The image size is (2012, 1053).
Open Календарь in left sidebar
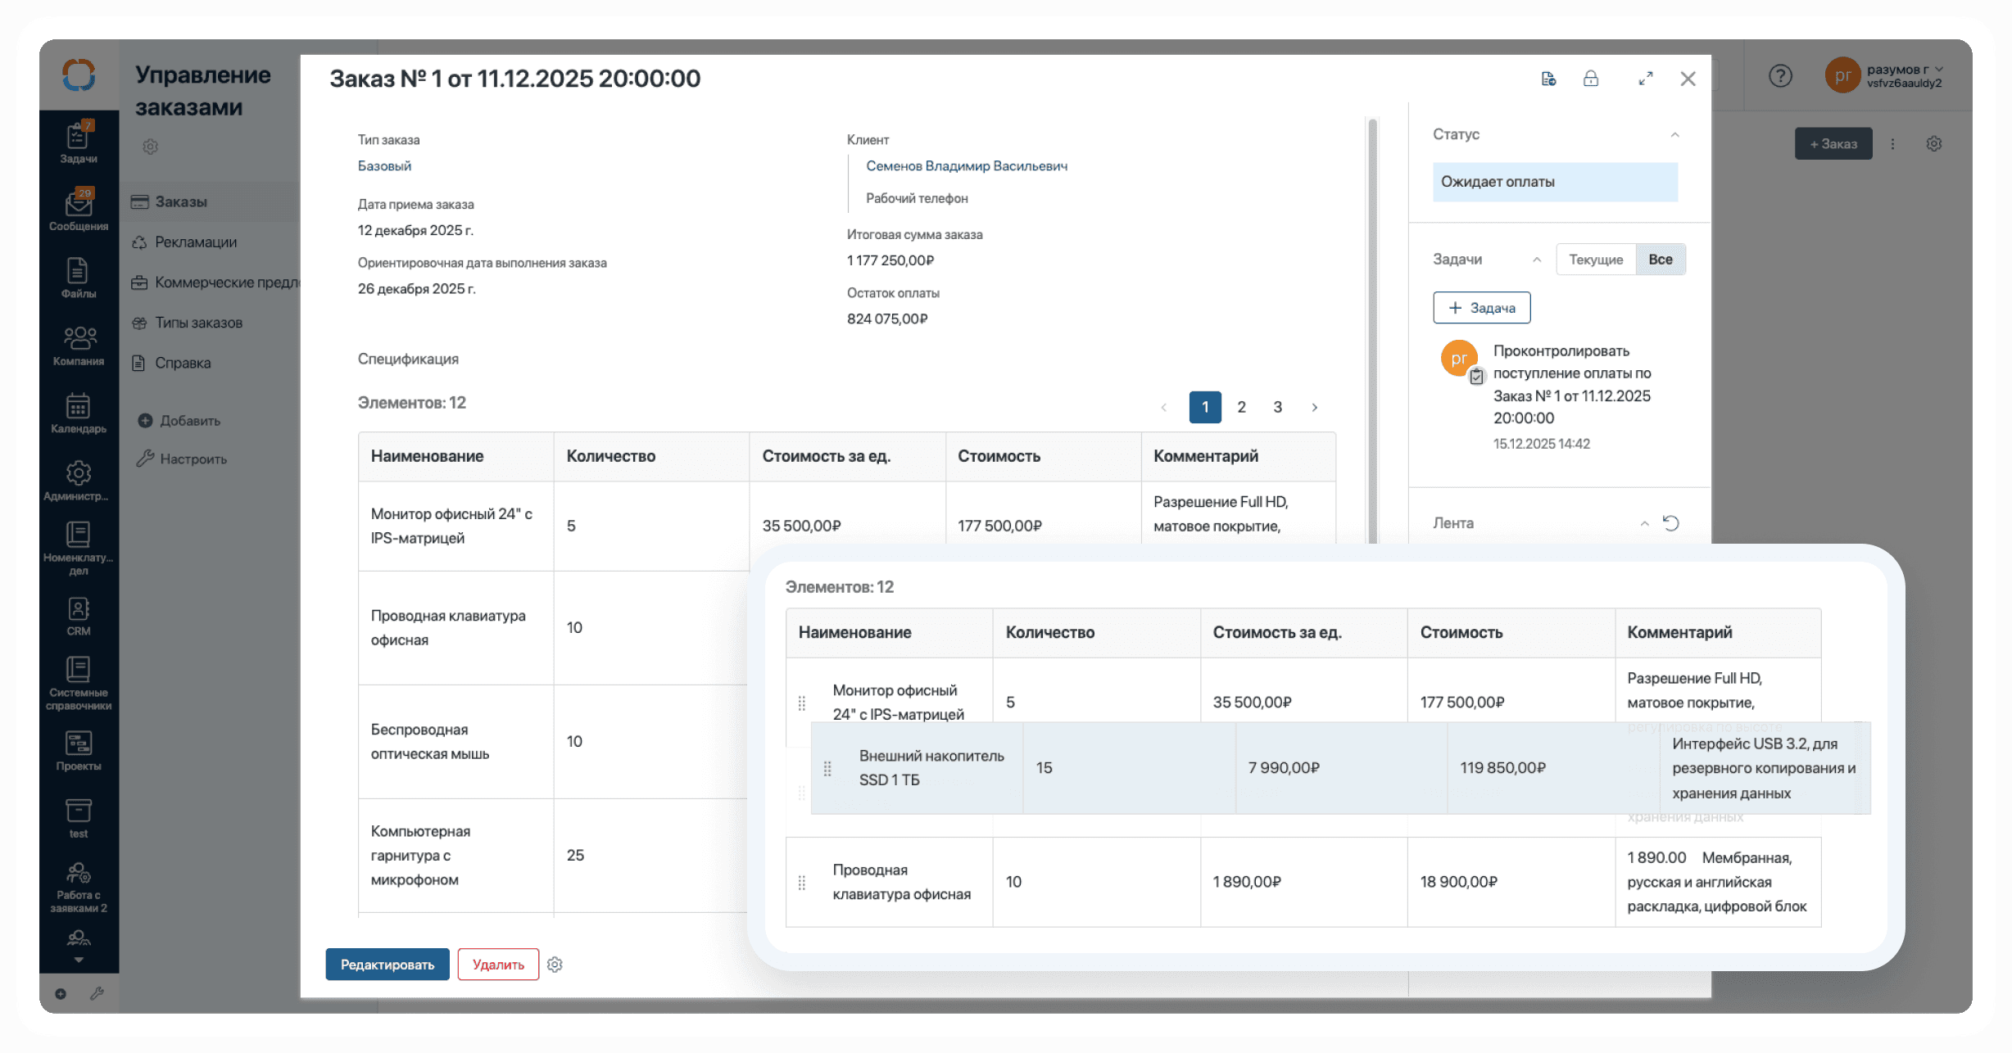click(79, 413)
